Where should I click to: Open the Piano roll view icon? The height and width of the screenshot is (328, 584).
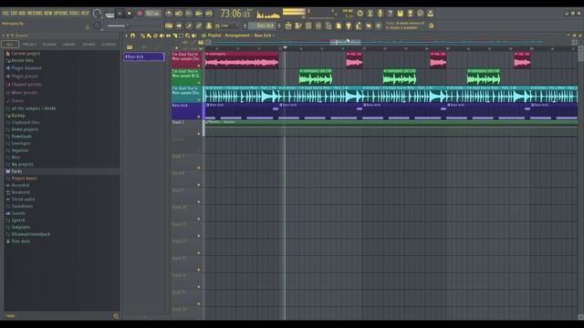coord(298,26)
